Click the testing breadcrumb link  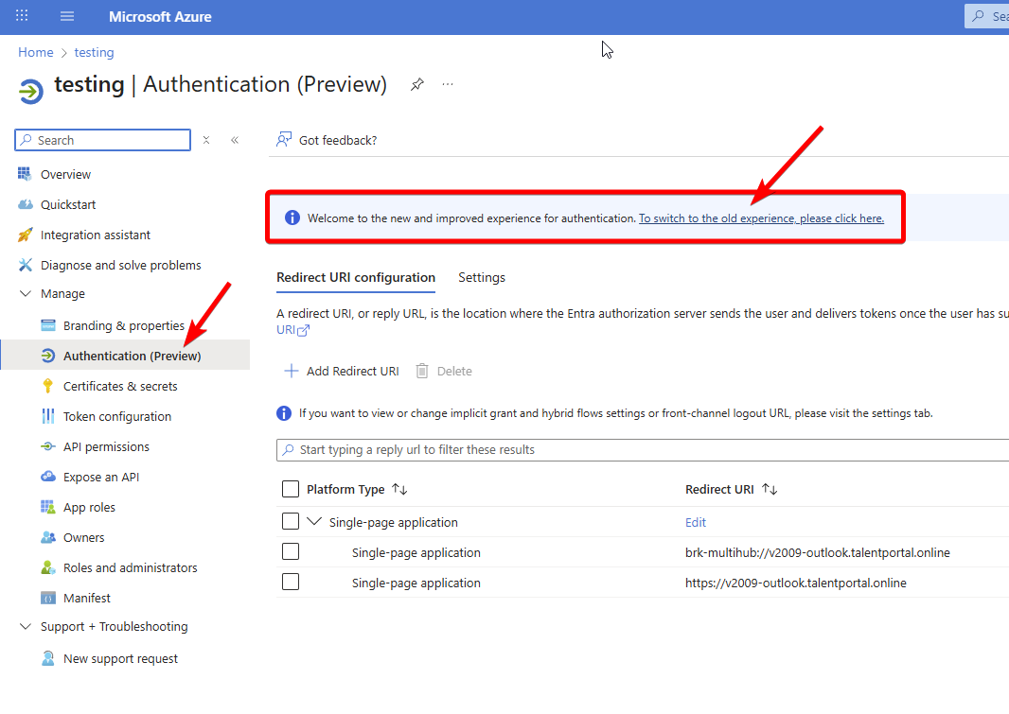94,52
